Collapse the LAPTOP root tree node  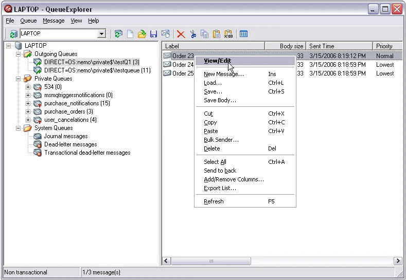point(9,46)
